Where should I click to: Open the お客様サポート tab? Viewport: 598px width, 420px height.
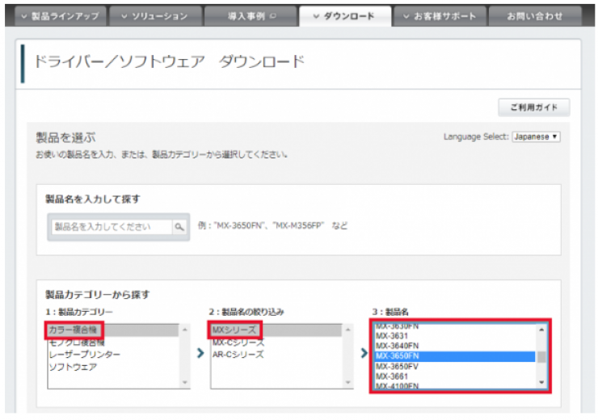point(440,16)
